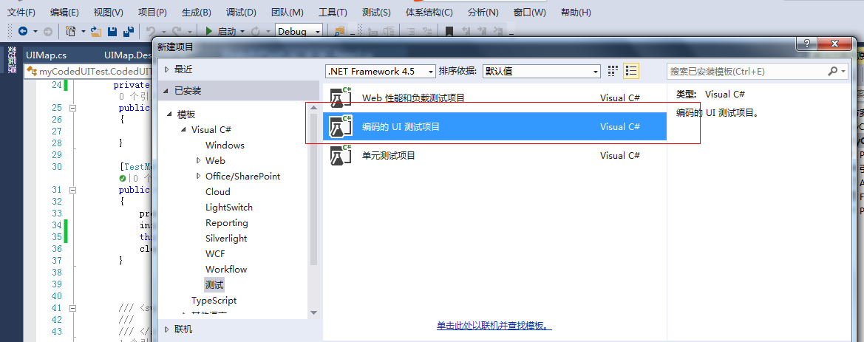The height and width of the screenshot is (342, 864).
Task: Click the bookmark toggle icon in toolbar
Action: pyautogui.click(x=449, y=31)
